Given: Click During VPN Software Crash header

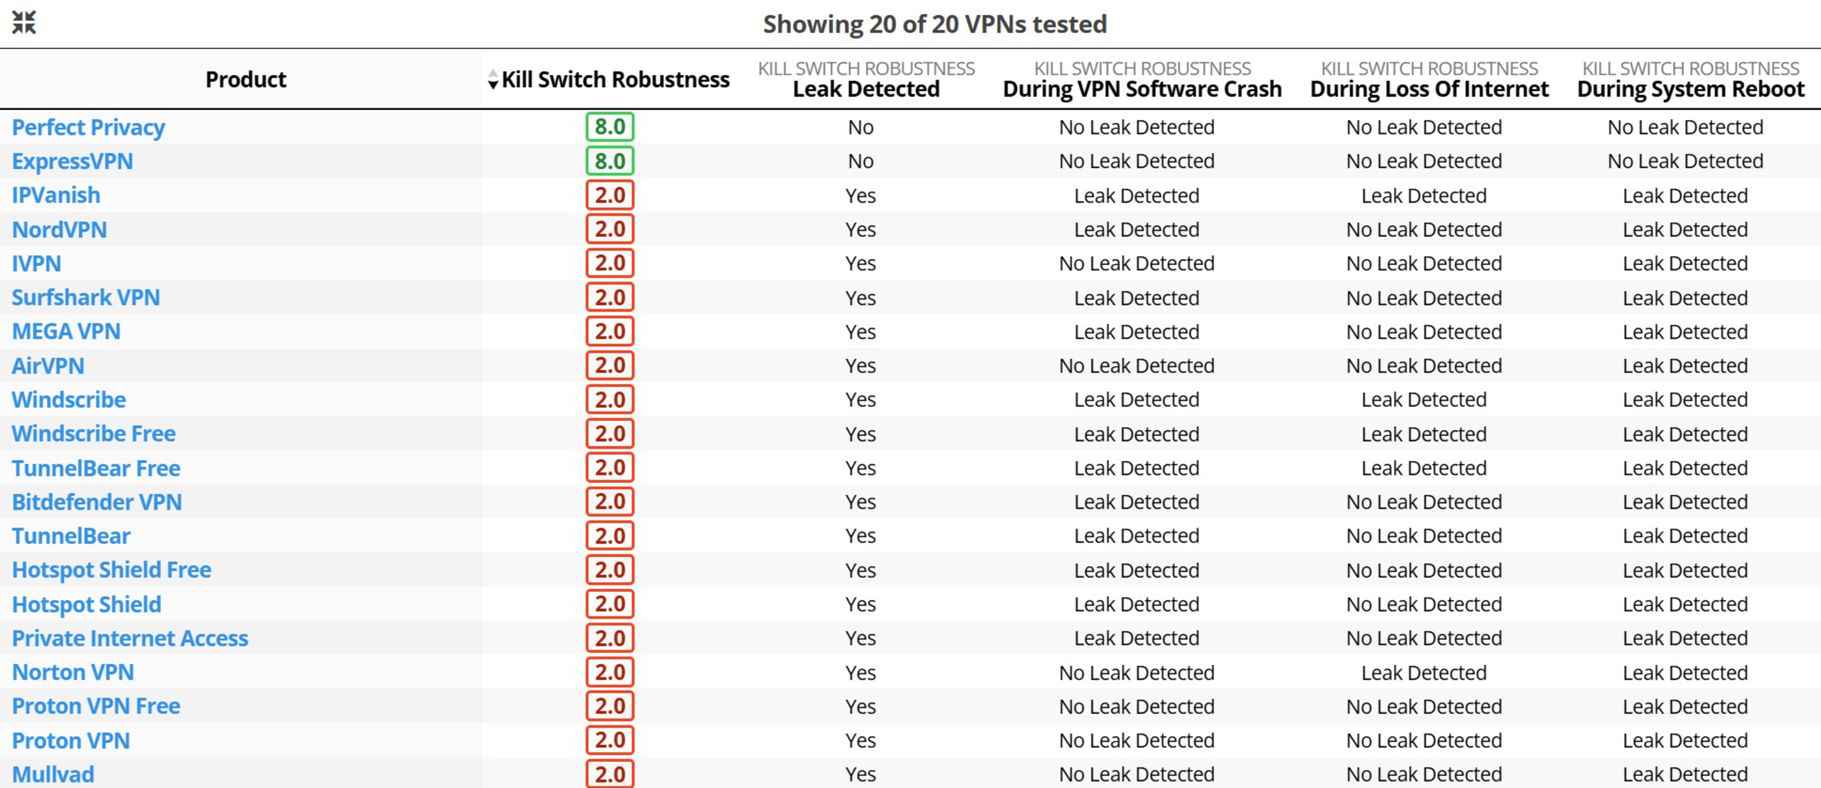Looking at the screenshot, I should [x=1141, y=89].
